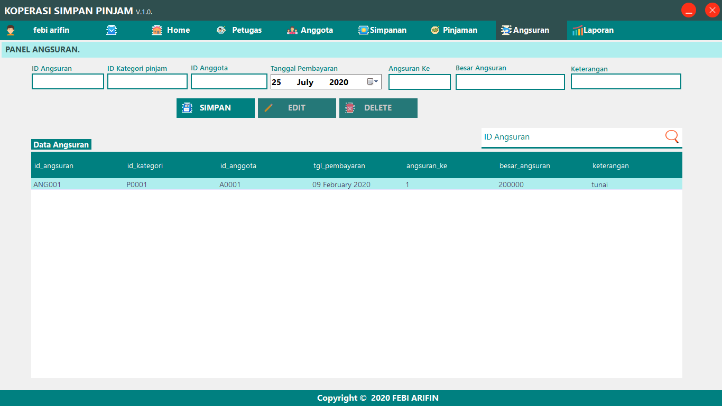Click the Anggota members icon
The height and width of the screenshot is (406, 722).
coord(293,30)
